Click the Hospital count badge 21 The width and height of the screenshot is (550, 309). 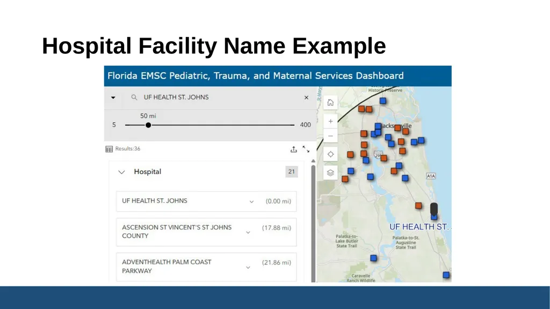pyautogui.click(x=292, y=172)
